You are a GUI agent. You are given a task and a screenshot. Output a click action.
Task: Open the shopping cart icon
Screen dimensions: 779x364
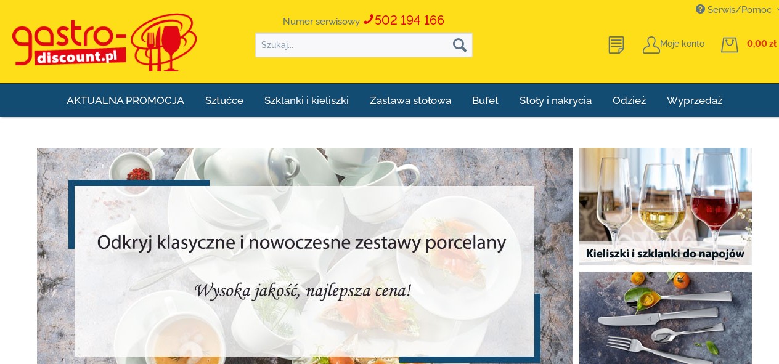pyautogui.click(x=730, y=44)
